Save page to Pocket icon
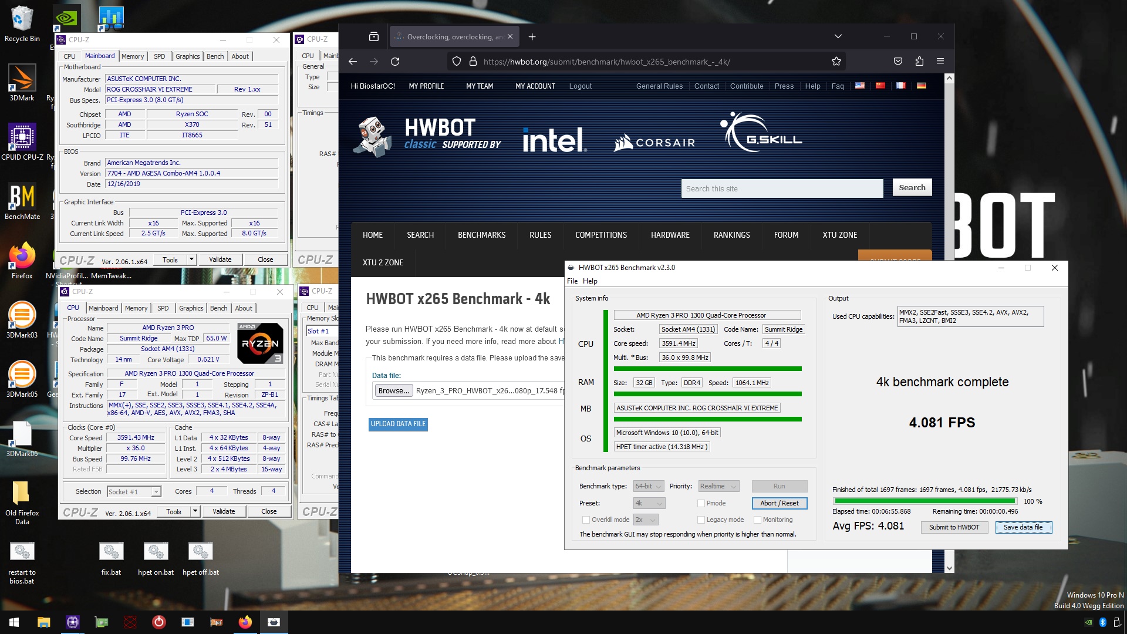 click(898, 61)
